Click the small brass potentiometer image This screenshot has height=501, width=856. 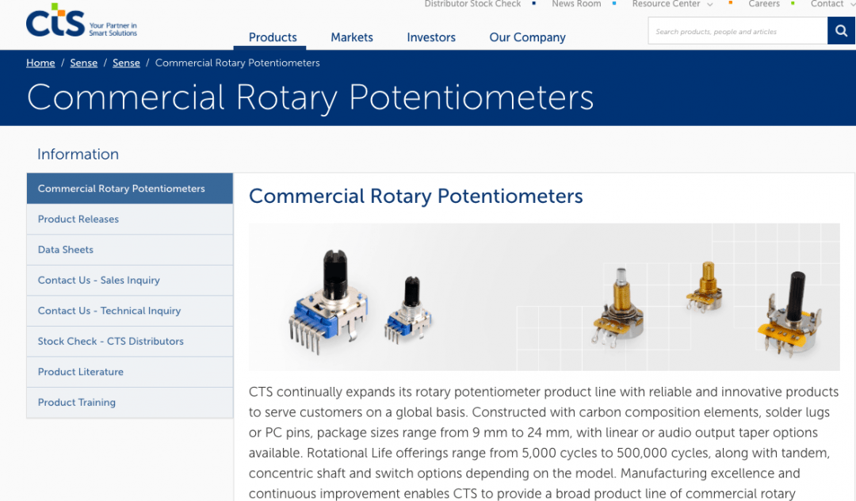705,286
